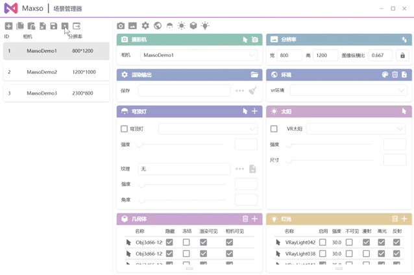Click the plus icon in the 几何体 header
Viewport: 414px width, 275px height.
click(254, 219)
